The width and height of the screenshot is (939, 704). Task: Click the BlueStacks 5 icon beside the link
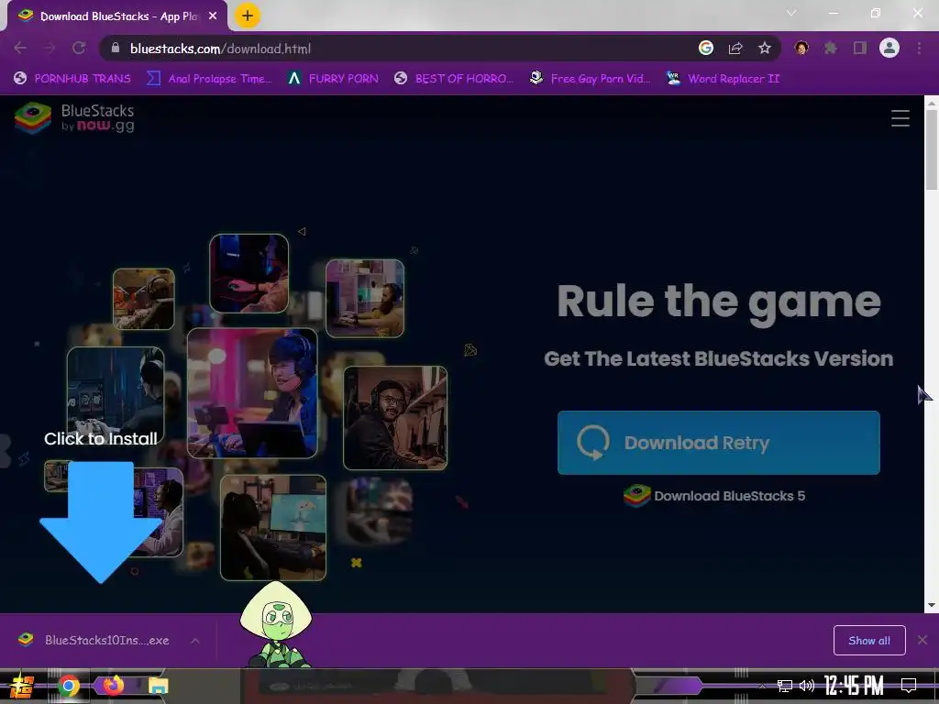tap(636, 496)
